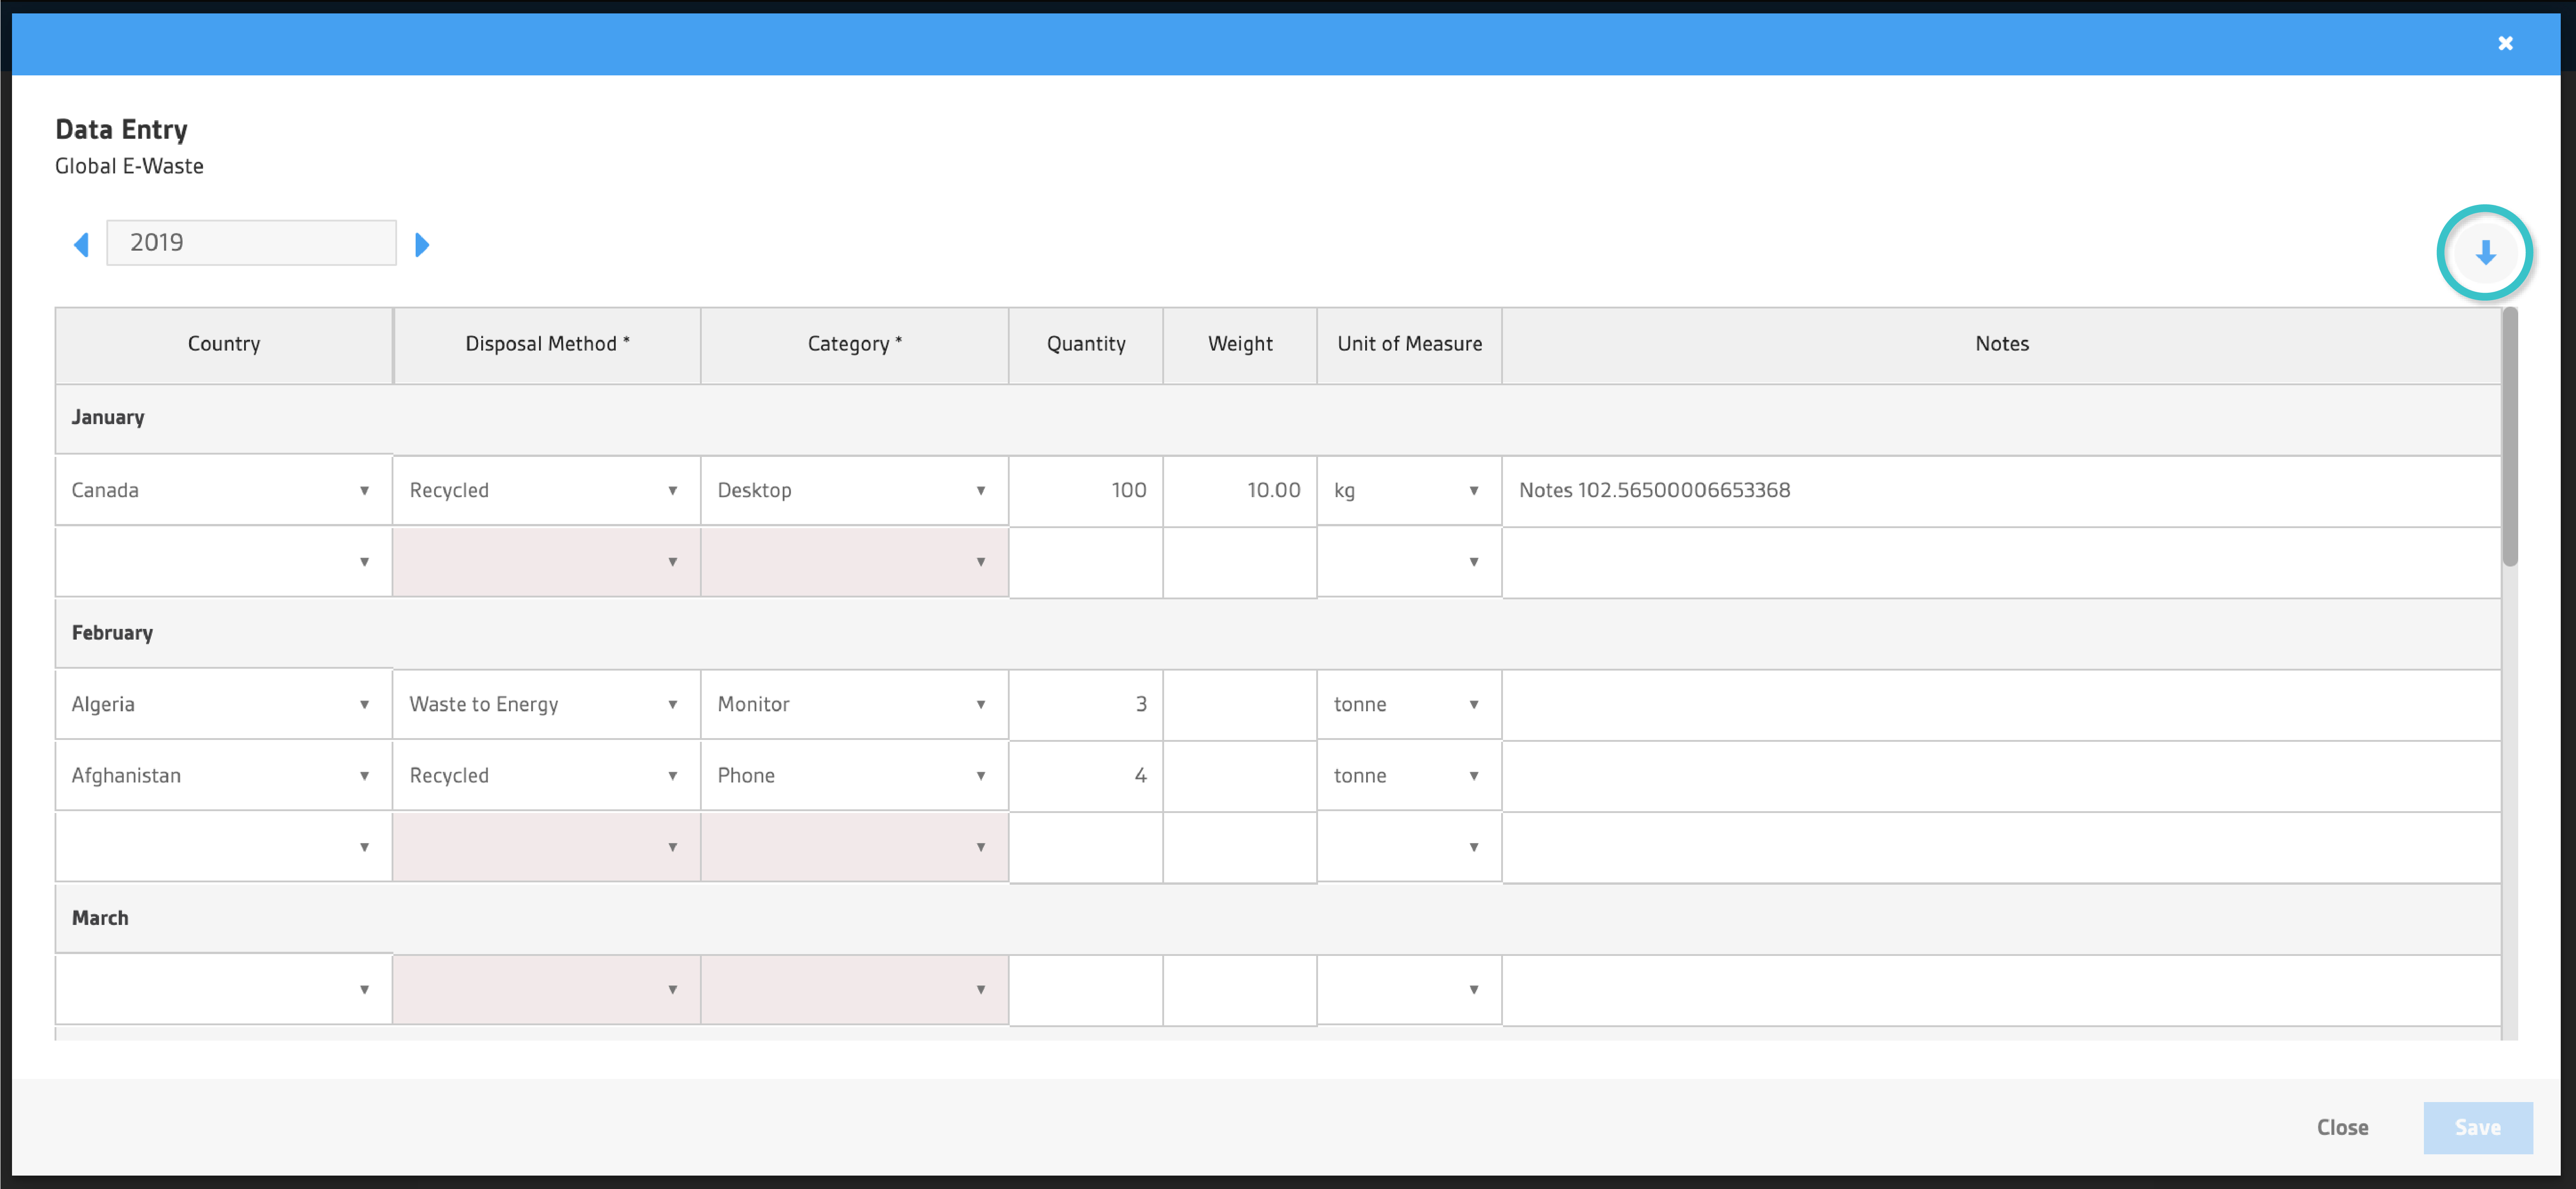Click the Global E-Waste subtitle
The image size is (2576, 1189).
[129, 166]
